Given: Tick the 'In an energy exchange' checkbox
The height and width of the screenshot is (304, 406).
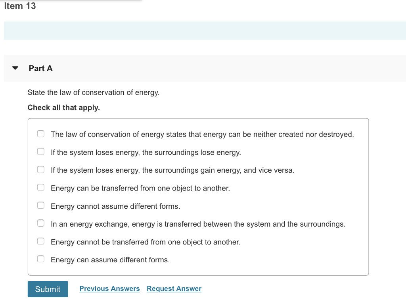Looking at the screenshot, I should pos(41,223).
